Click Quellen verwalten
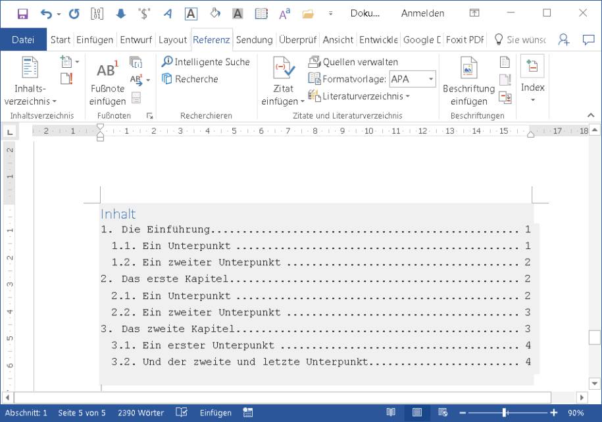This screenshot has width=602, height=422. (x=353, y=61)
